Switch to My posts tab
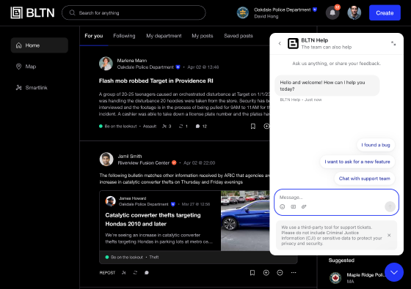411x289 pixels. 203,36
